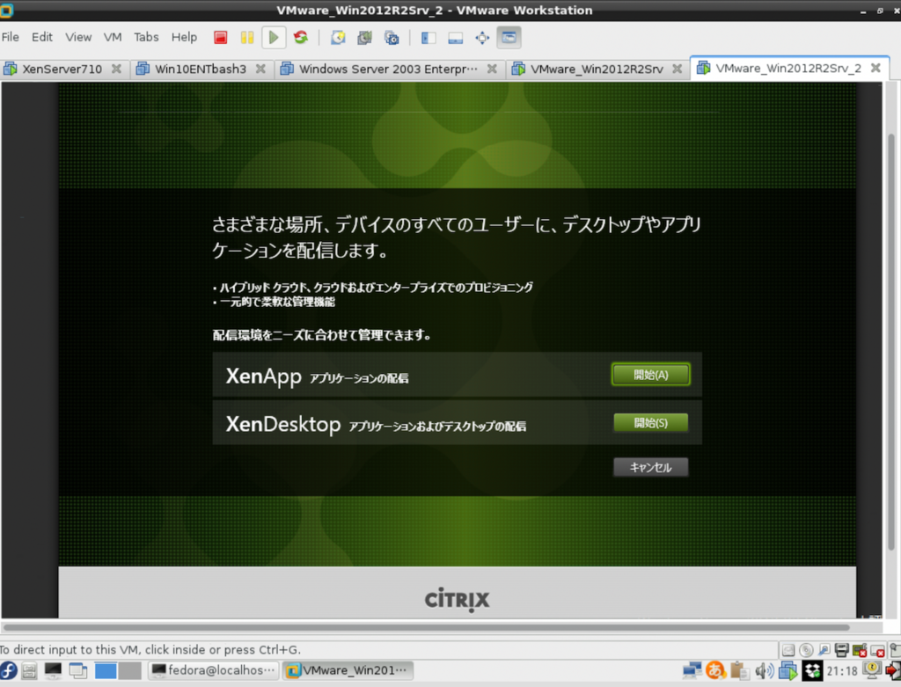The width and height of the screenshot is (901, 687).
Task: Click the Japanese input method tray icon
Action: click(x=716, y=670)
